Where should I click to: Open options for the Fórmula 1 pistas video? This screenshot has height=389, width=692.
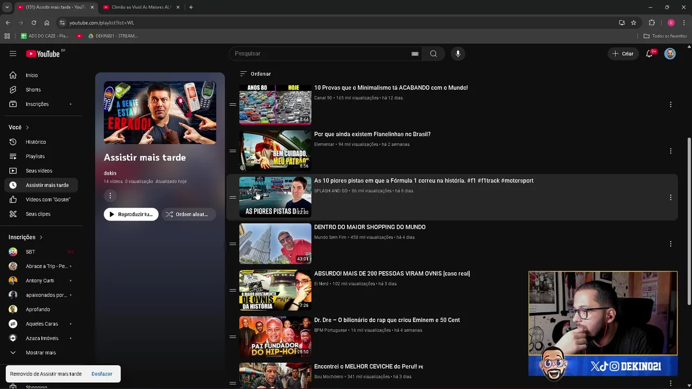pyautogui.click(x=670, y=197)
